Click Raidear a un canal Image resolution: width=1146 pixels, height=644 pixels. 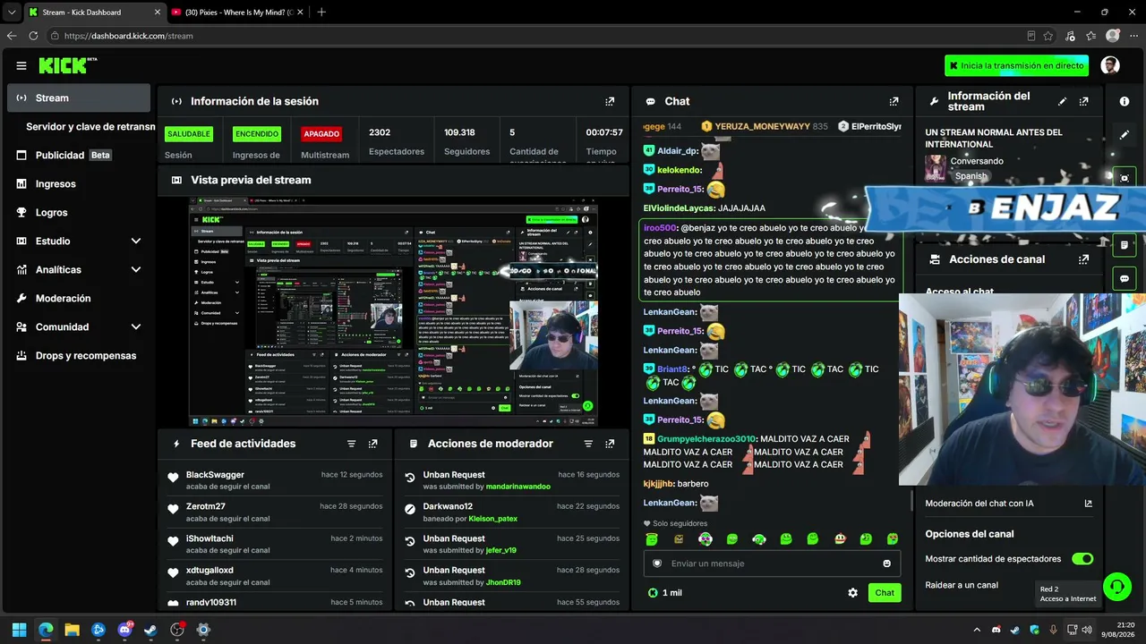coord(962,585)
